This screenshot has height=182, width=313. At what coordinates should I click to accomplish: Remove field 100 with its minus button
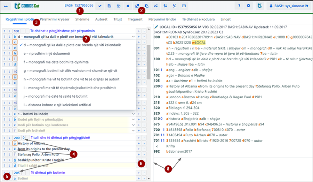(x=144, y=31)
